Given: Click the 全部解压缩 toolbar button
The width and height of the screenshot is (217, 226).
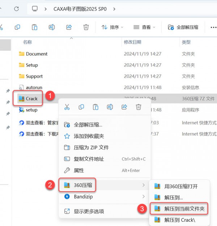Looking at the screenshot, I should (x=183, y=27).
